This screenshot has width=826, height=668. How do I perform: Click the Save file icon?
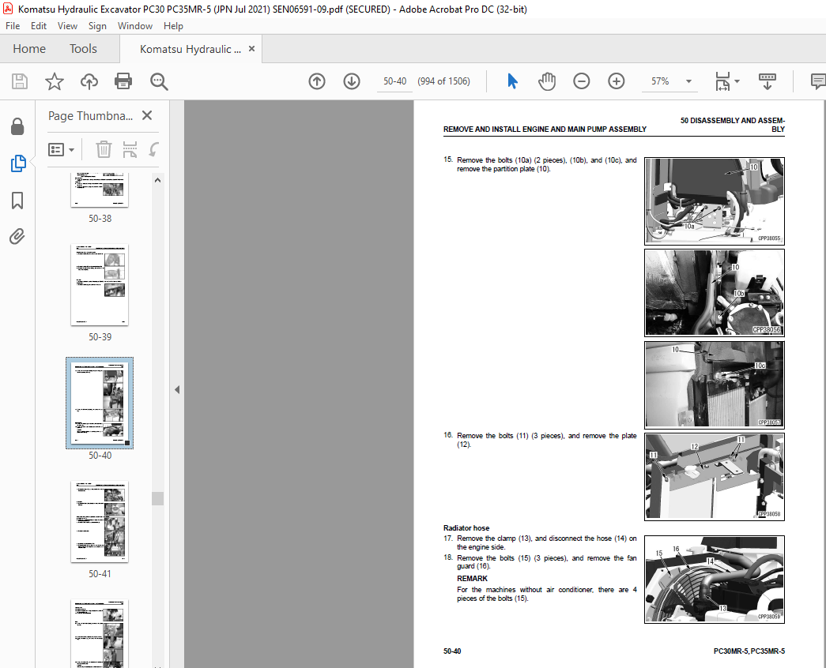[x=20, y=81]
